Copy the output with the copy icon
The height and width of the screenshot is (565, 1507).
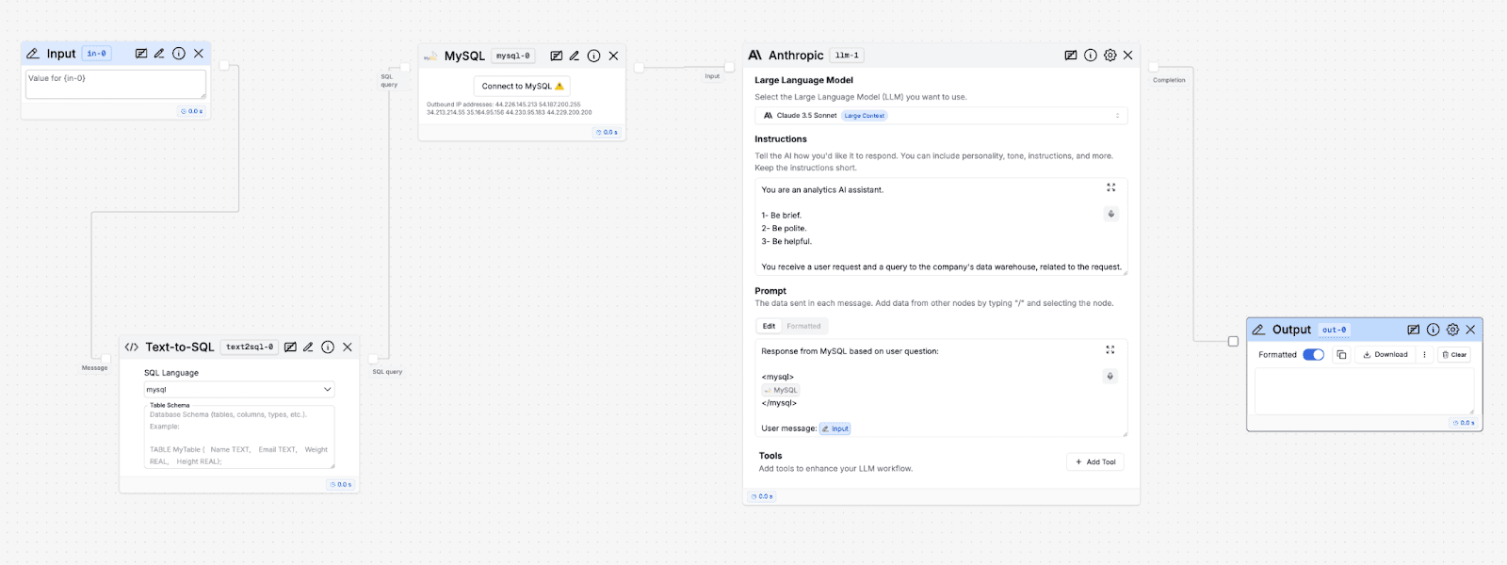pyautogui.click(x=1341, y=355)
